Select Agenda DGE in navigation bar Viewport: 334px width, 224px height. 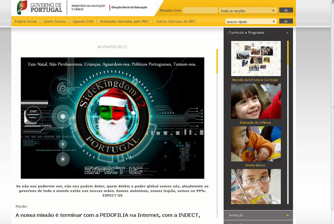[83, 21]
